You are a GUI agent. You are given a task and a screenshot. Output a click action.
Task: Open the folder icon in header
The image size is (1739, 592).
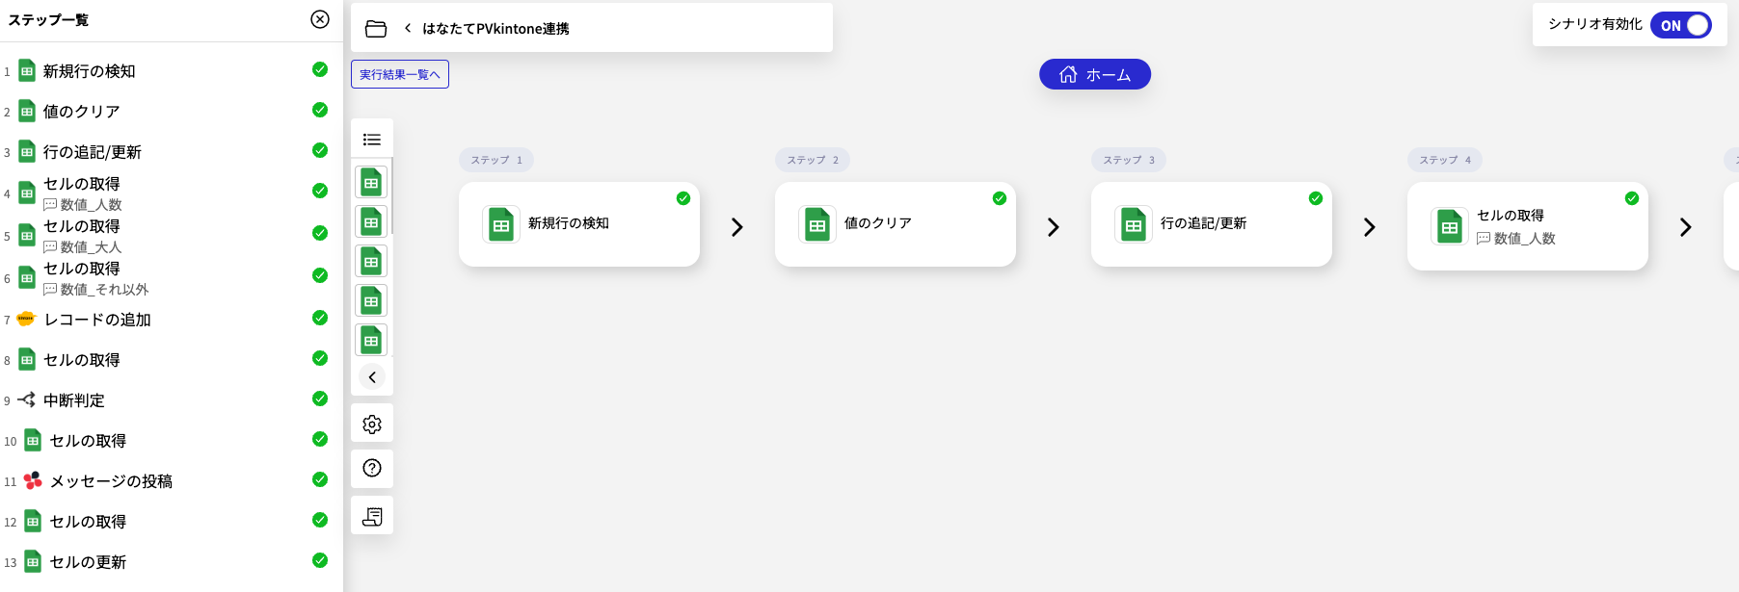click(x=376, y=29)
